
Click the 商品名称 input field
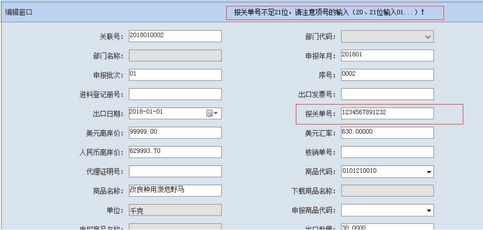point(175,190)
